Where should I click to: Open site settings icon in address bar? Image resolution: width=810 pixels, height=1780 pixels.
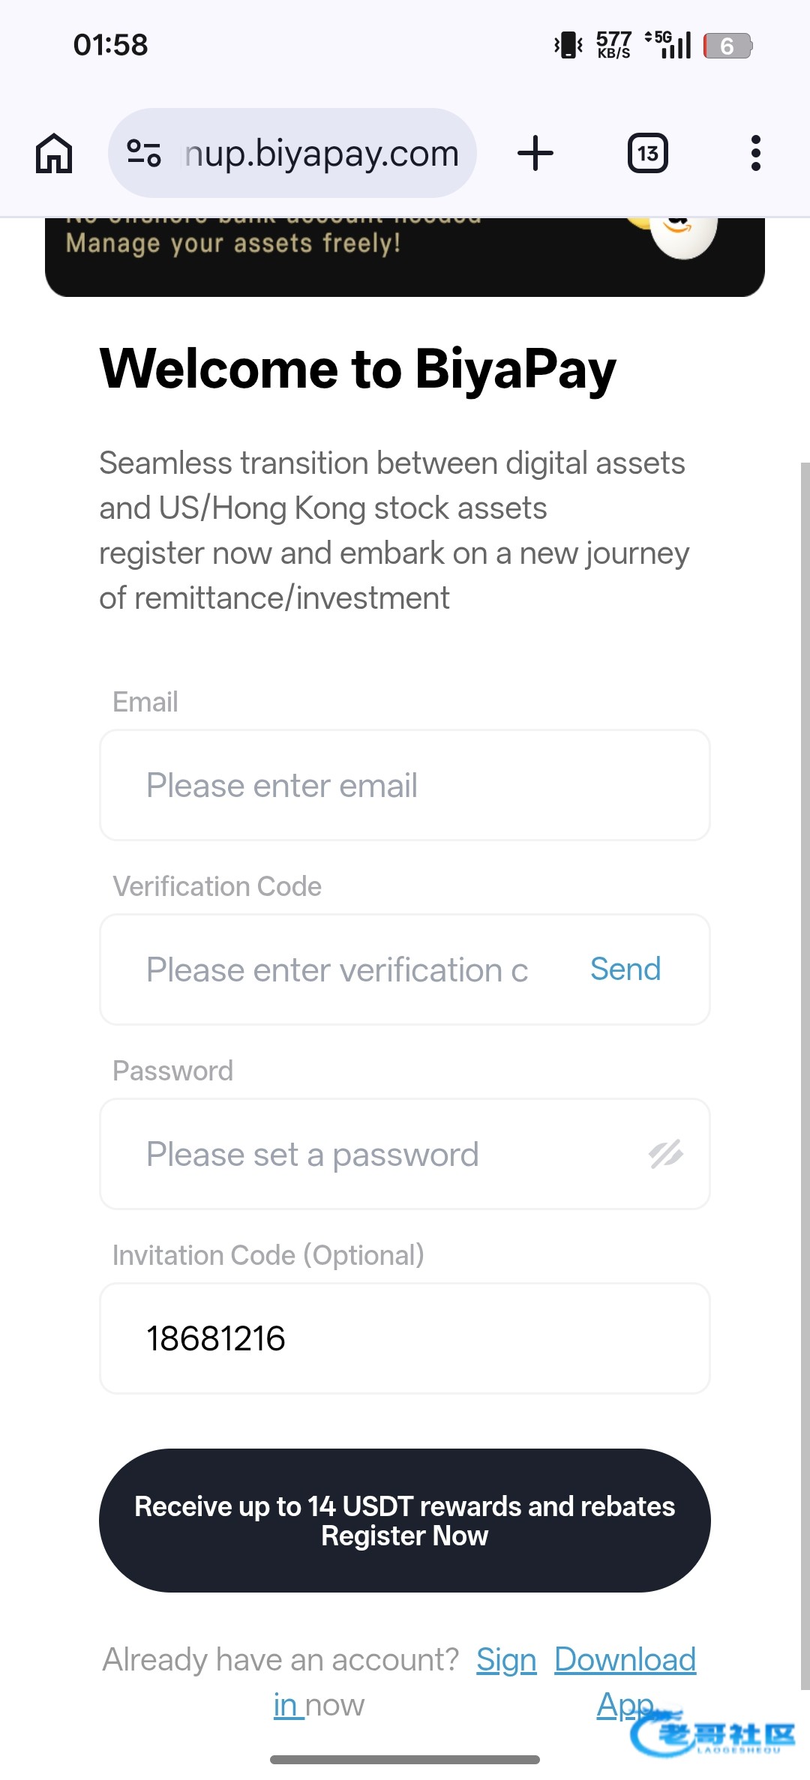144,154
